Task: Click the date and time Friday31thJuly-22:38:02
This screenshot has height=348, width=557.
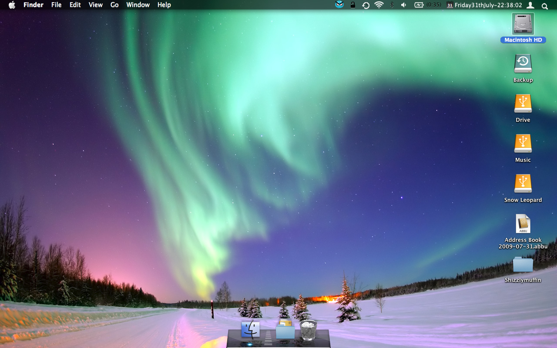Action: click(488, 5)
